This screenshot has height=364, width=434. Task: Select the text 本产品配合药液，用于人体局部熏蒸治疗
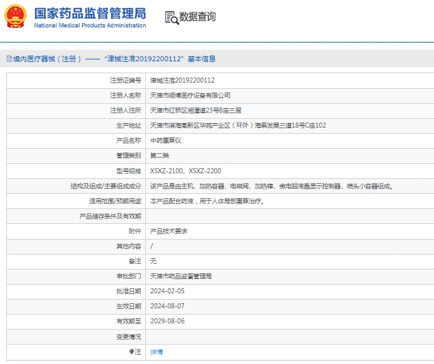[x=207, y=201]
